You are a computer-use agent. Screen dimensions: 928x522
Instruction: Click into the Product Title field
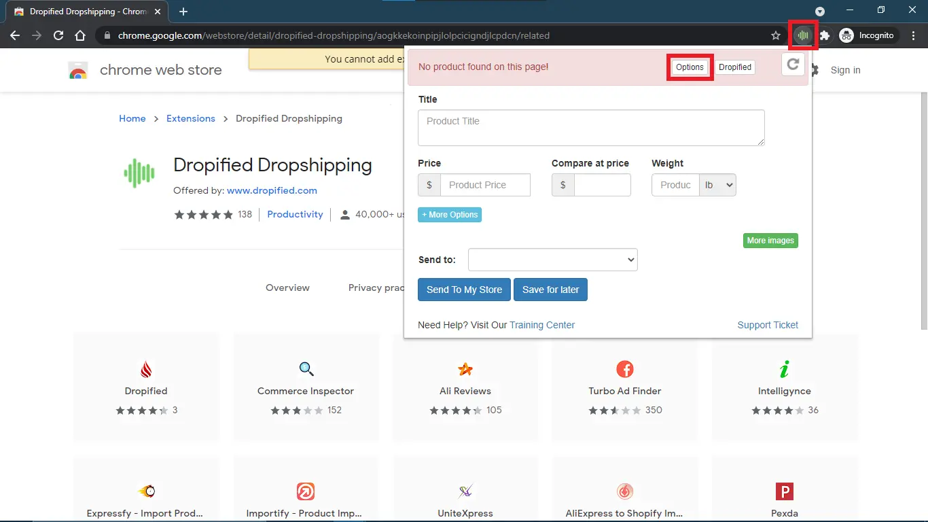(590, 128)
